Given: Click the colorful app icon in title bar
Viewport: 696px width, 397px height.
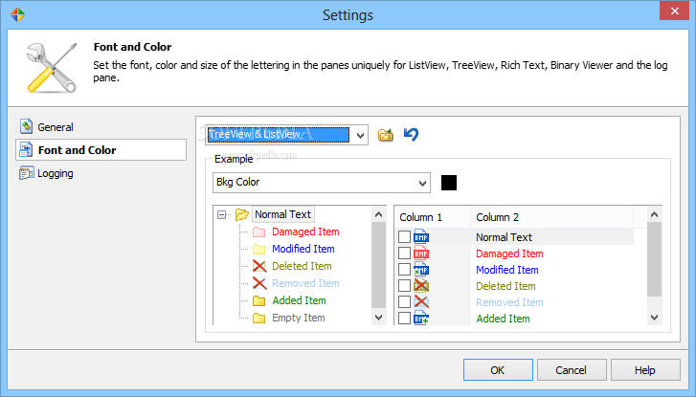Looking at the screenshot, I should pyautogui.click(x=17, y=14).
